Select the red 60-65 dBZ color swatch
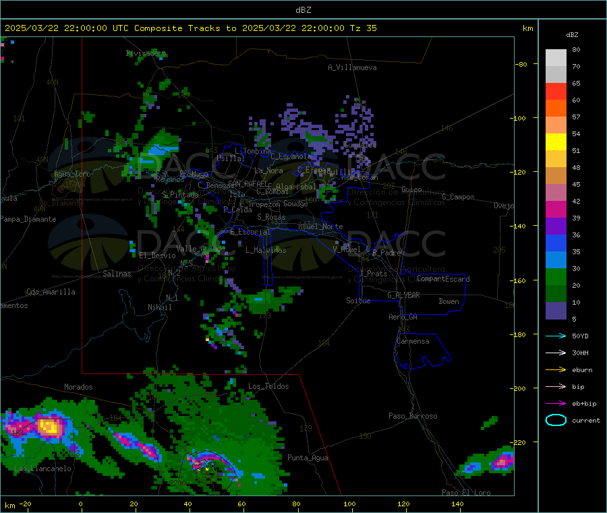Screen dimensions: 607x513 pyautogui.click(x=556, y=91)
